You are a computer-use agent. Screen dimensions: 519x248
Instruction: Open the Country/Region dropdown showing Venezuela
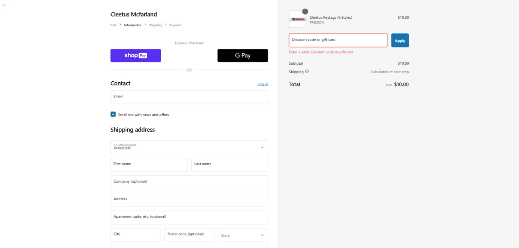(x=189, y=147)
